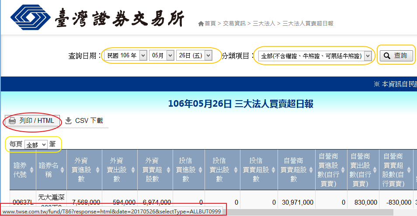Click the 外資買進股數 column header
The image size is (417, 216).
point(84,170)
